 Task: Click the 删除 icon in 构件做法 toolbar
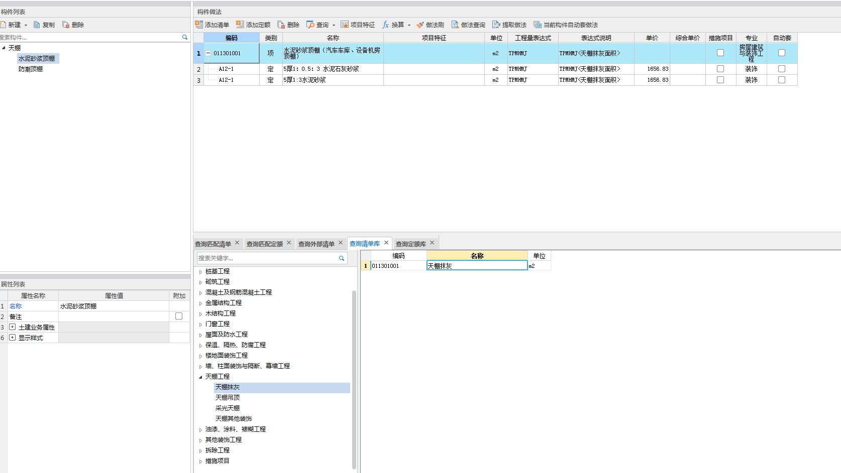[281, 25]
